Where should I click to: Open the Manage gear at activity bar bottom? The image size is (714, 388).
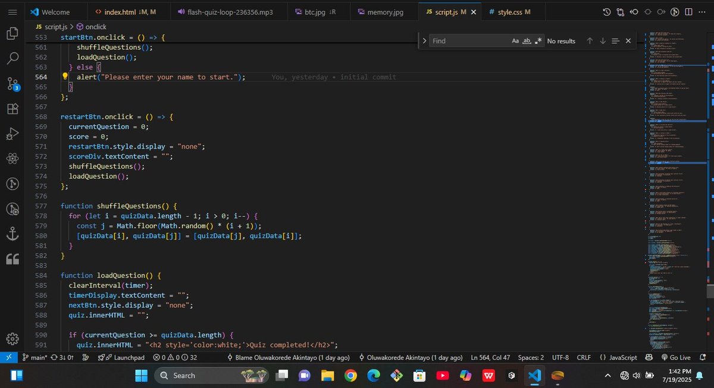tap(12, 339)
